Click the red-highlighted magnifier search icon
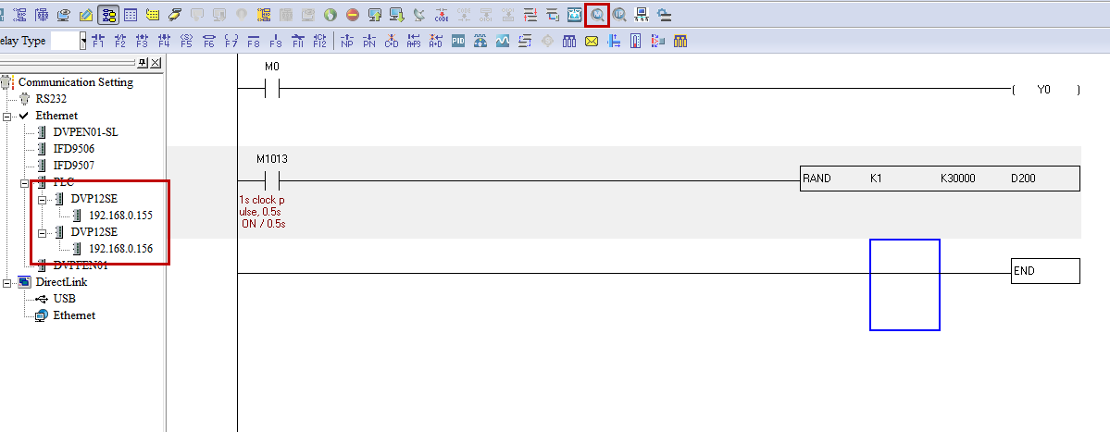 pyautogui.click(x=597, y=15)
